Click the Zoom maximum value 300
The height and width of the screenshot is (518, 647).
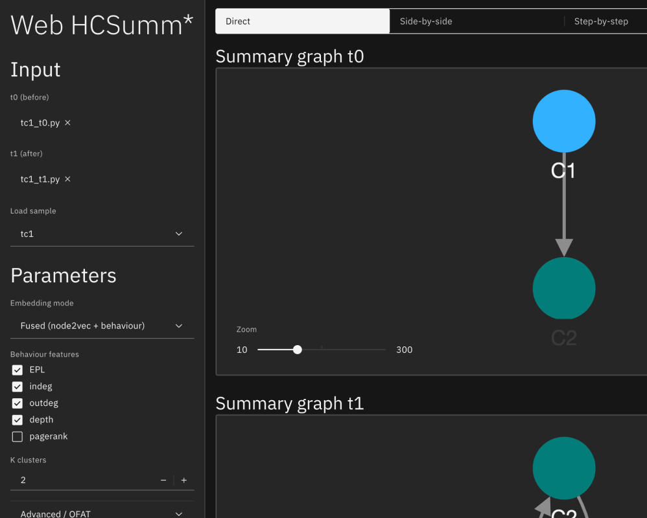click(x=405, y=350)
